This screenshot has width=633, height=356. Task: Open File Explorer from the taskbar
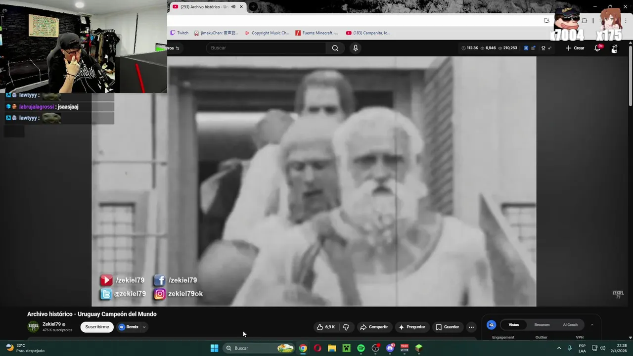(332, 348)
